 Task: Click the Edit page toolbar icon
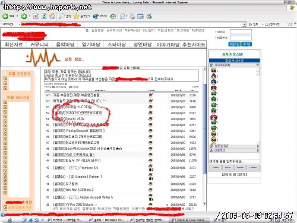point(140,16)
